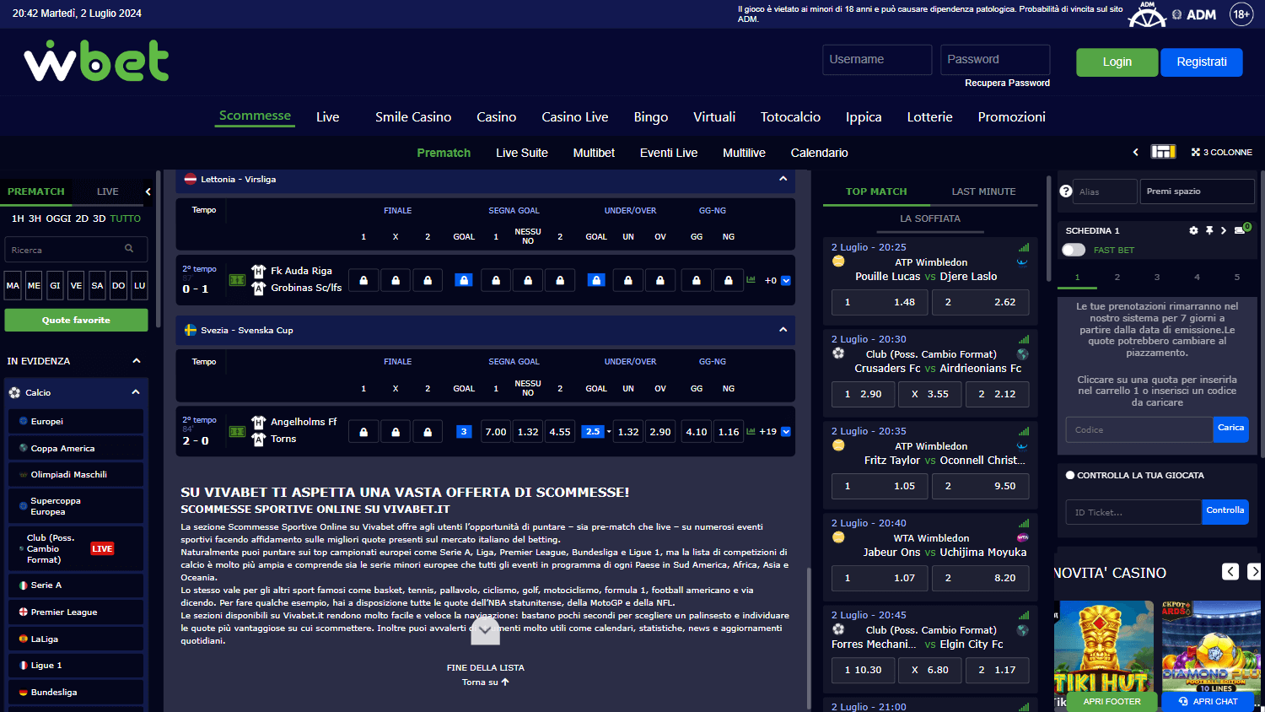The width and height of the screenshot is (1265, 712).
Task: Click the soccer icon for Forres Mechanics match
Action: 838,629
